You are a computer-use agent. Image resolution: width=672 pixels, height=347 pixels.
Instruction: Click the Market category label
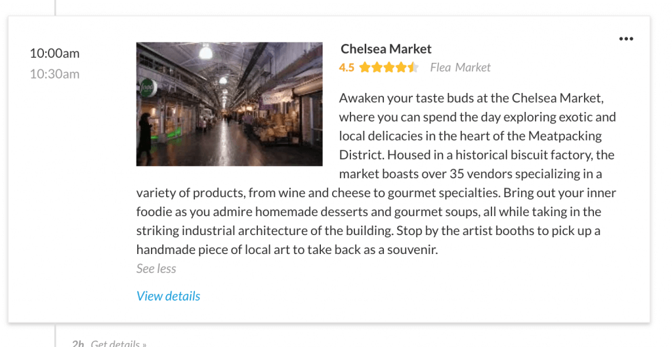[x=473, y=67]
